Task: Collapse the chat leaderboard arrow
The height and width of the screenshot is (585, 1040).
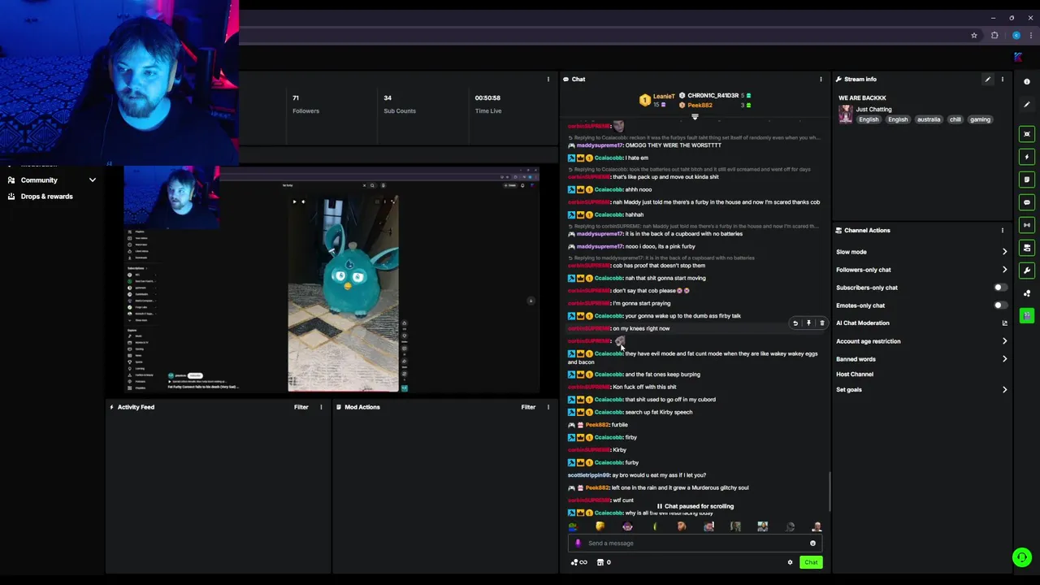Action: click(695, 117)
